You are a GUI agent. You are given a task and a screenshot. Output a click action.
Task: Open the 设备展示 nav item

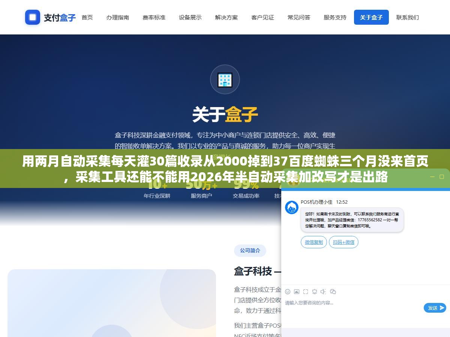pyautogui.click(x=190, y=17)
